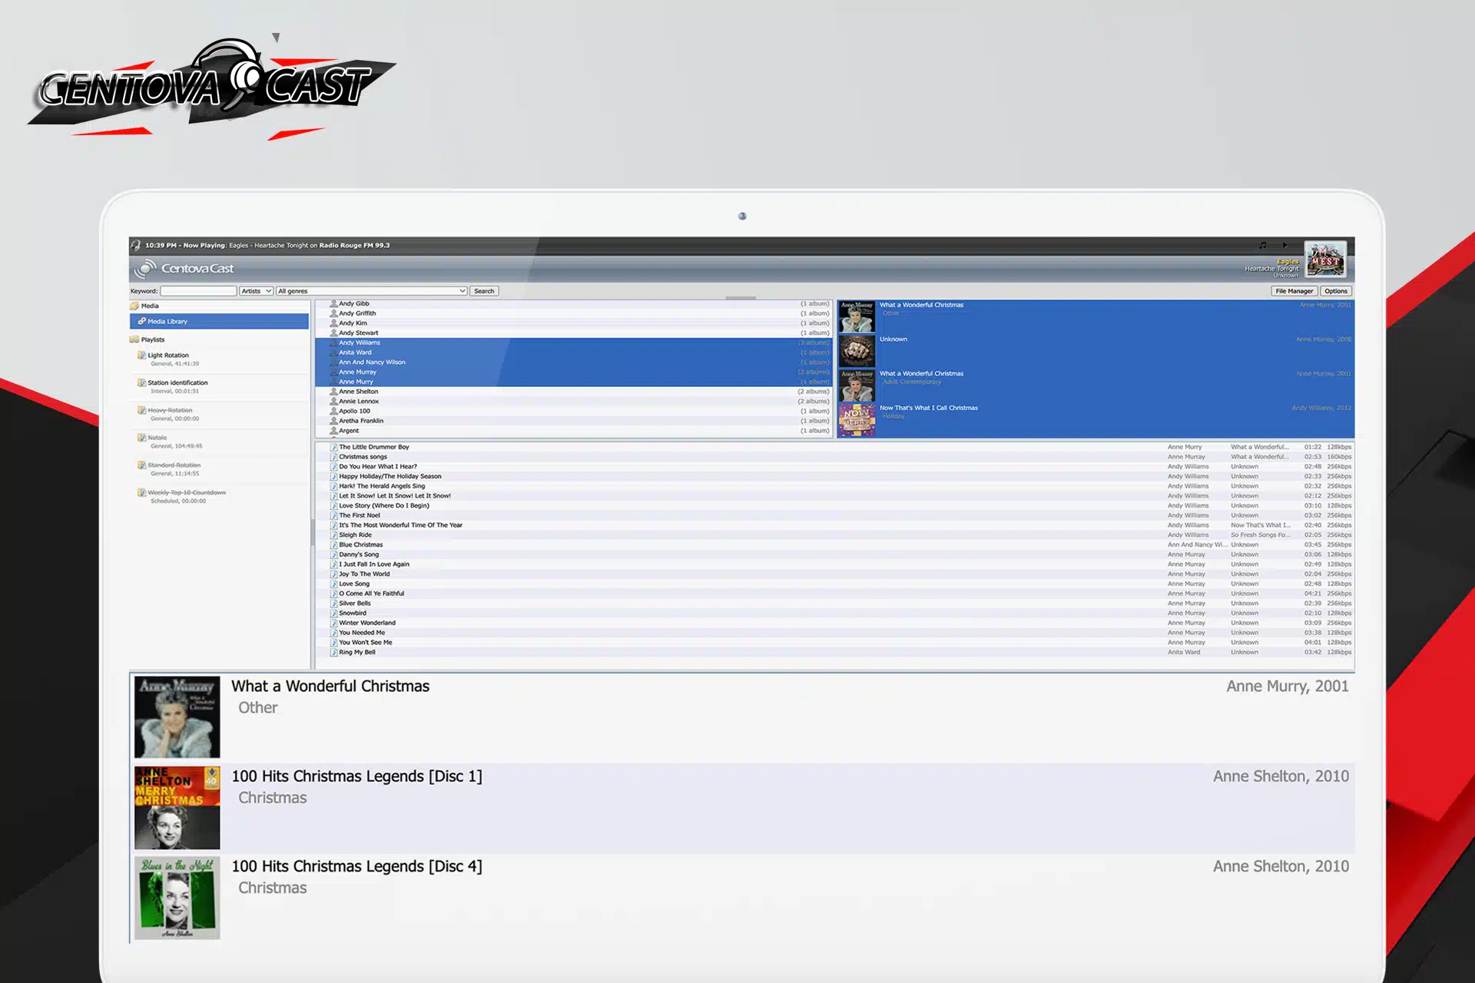
Task: Select Media Library in the sidebar
Action: click(x=219, y=322)
